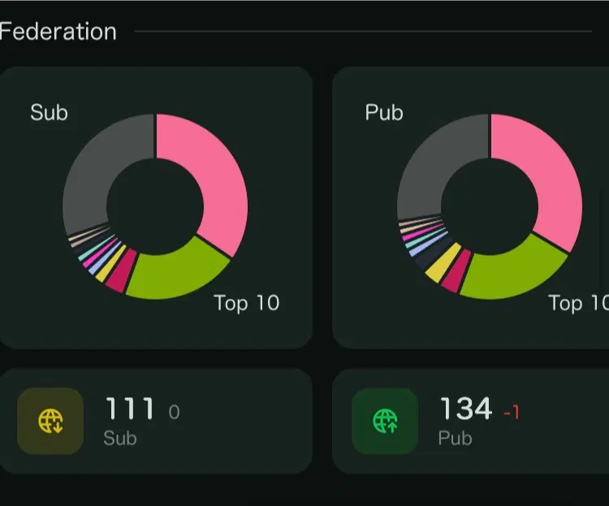Click the Pub title above the right donut
Image resolution: width=609 pixels, height=506 pixels.
click(x=384, y=112)
